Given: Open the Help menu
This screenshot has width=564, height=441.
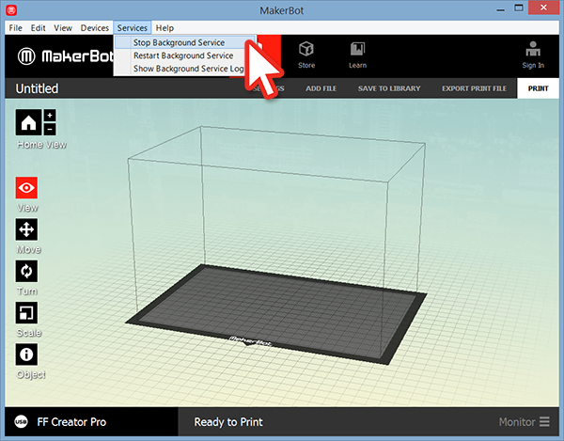Looking at the screenshot, I should 164,28.
